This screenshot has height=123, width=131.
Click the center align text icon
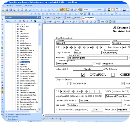pyautogui.click(x=47, y=14)
